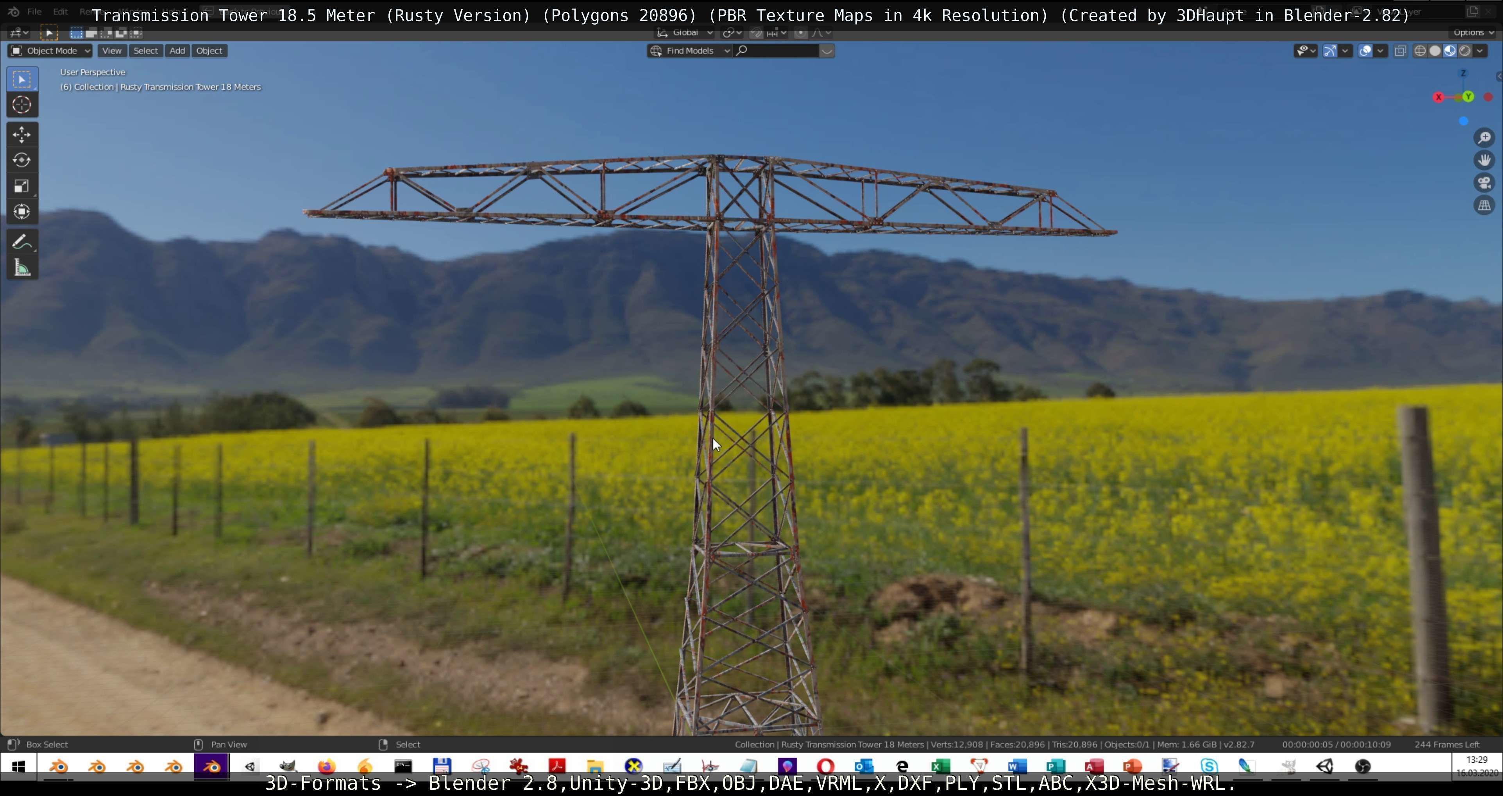Toggle snapping magnet

[756, 33]
